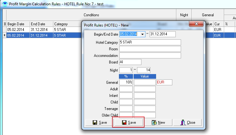Sort by the Begin Date column header
The width and height of the screenshot is (236, 135).
click(x=18, y=24)
